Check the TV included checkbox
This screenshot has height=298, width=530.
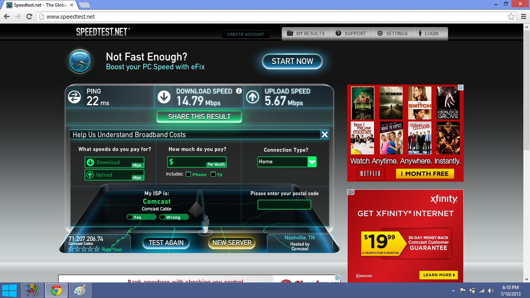point(213,174)
